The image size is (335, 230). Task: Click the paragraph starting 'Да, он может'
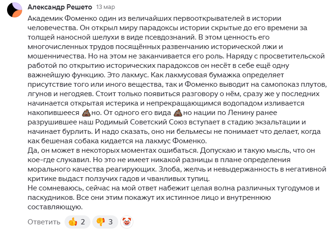click(x=177, y=164)
